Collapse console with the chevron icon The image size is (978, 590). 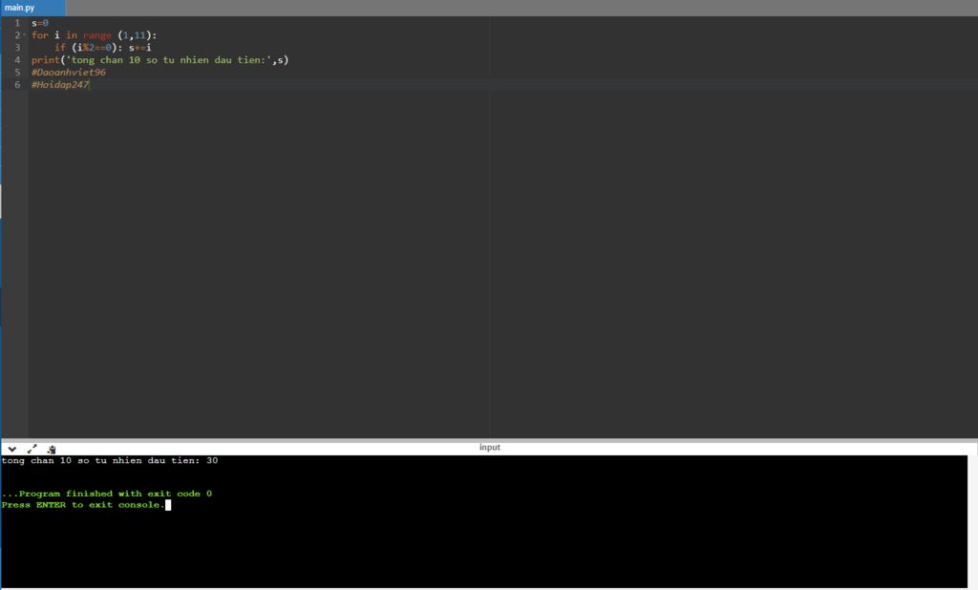tap(11, 449)
